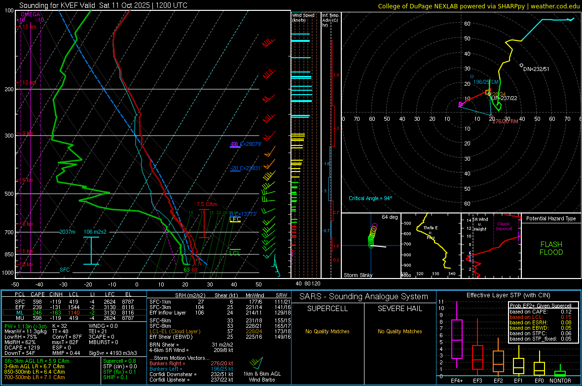The image size is (582, 386).
Task: Click the '0 C=13773' freezing level marker
Action: 243,214
